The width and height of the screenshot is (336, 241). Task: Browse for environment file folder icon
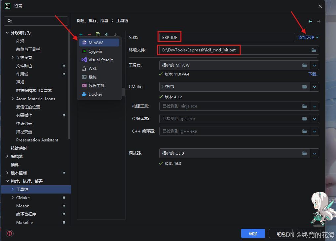tap(314, 50)
